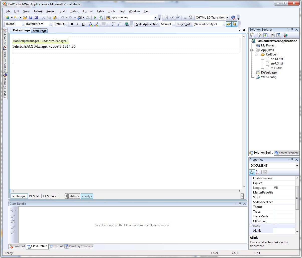Toggle italic formatting
The image size is (302, 258).
pos(77,24)
